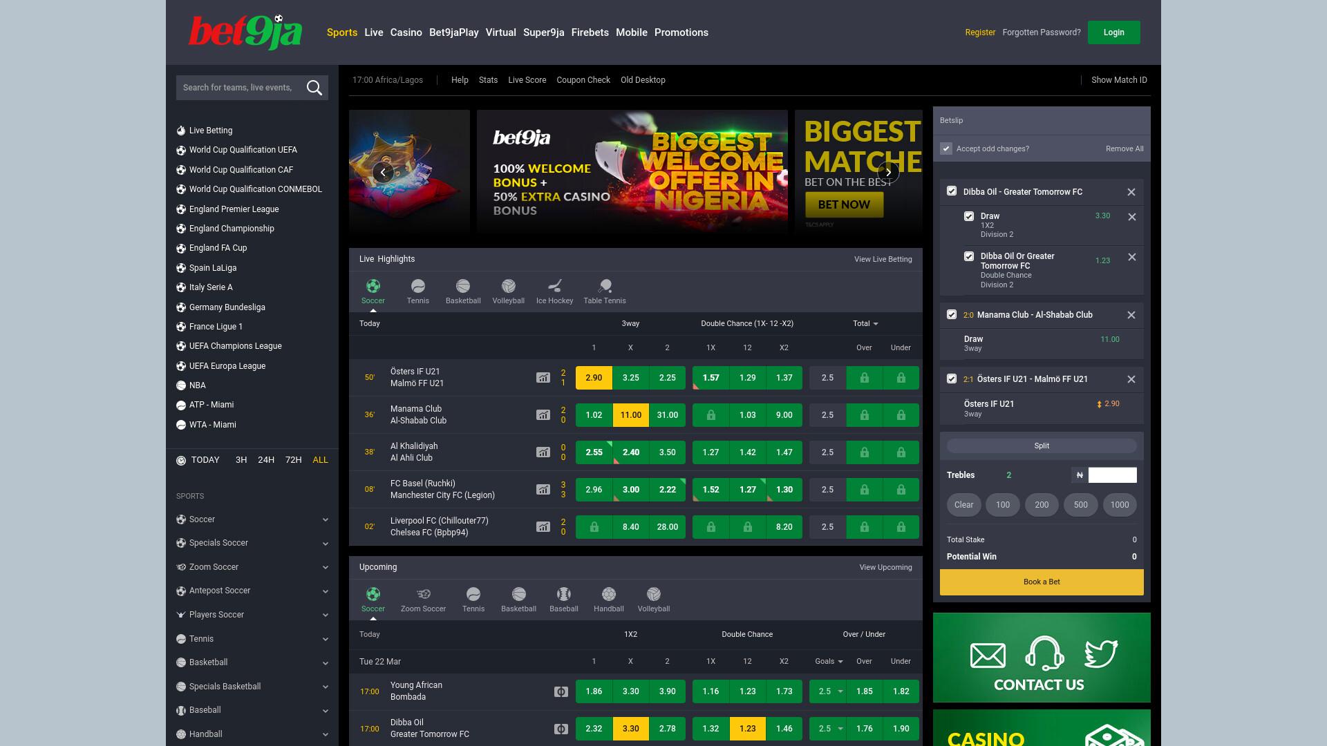Expand Soccer in sports list

pyautogui.click(x=326, y=520)
